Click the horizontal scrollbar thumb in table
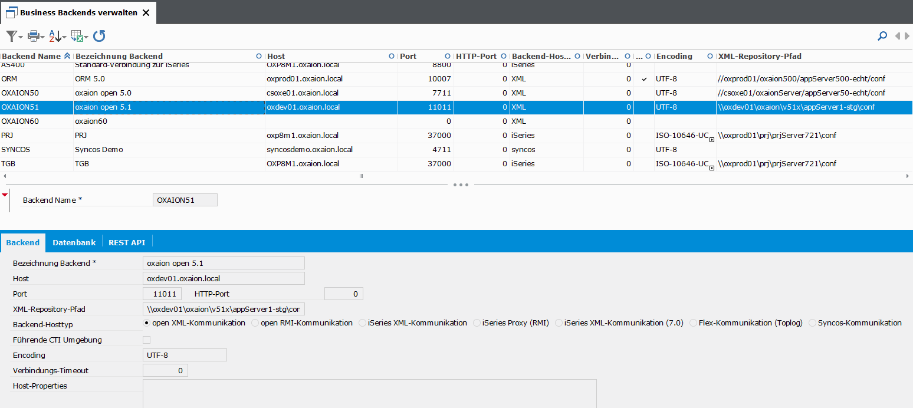The height and width of the screenshot is (408, 913). coord(362,176)
